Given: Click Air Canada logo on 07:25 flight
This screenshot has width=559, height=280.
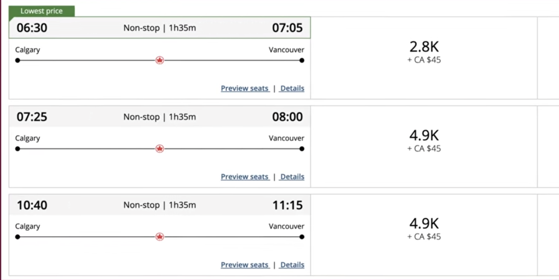Looking at the screenshot, I should pyautogui.click(x=160, y=149).
